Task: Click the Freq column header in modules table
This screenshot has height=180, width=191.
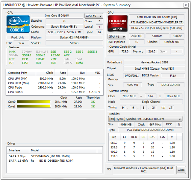Action: point(114,137)
